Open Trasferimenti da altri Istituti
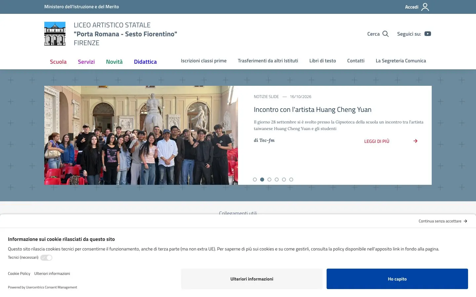 (268, 61)
